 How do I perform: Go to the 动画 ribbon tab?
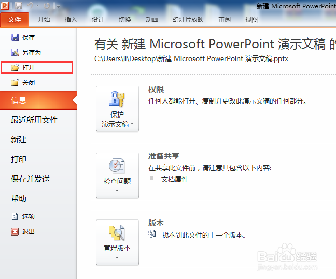click(152, 20)
